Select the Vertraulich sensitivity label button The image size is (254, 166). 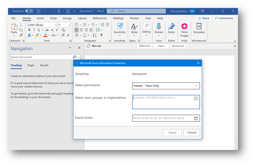(178, 46)
